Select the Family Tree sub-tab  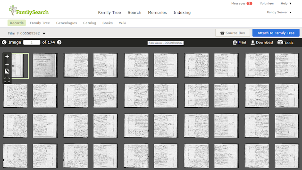[x=40, y=23]
